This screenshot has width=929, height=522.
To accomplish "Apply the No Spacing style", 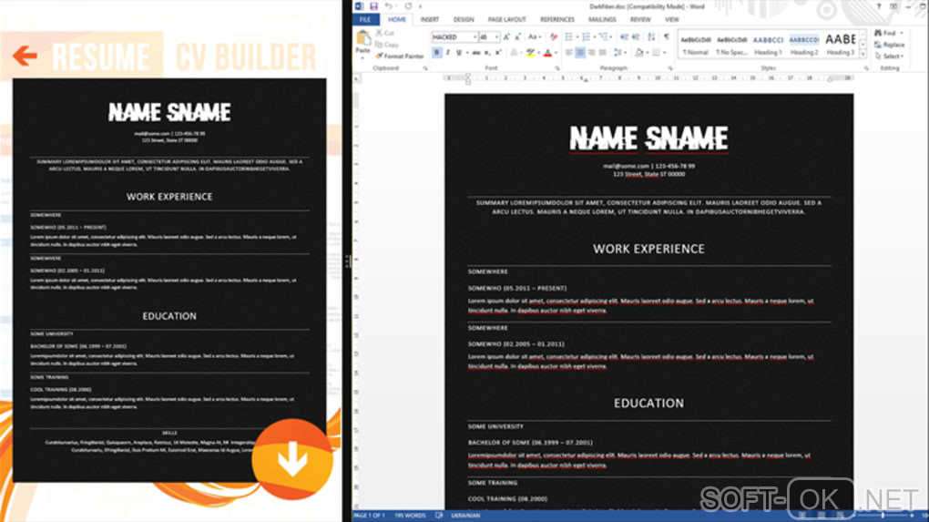I will 731,45.
